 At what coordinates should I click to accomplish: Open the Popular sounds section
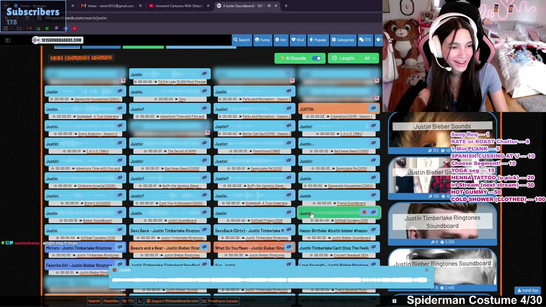tap(318, 40)
